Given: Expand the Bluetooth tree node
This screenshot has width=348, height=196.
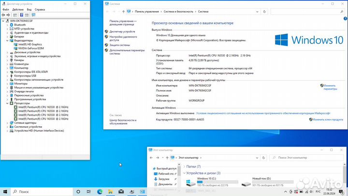Looking at the screenshot, I should click(7, 25).
